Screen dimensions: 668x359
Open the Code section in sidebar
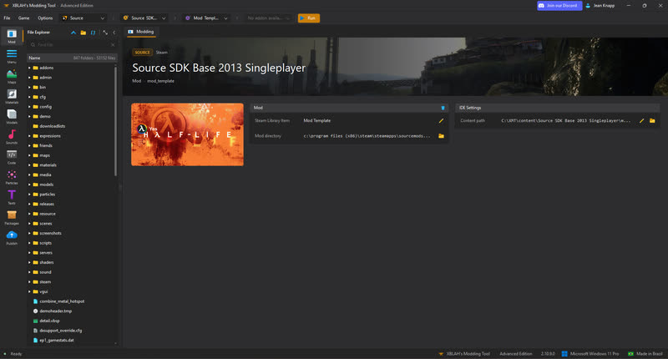[12, 157]
